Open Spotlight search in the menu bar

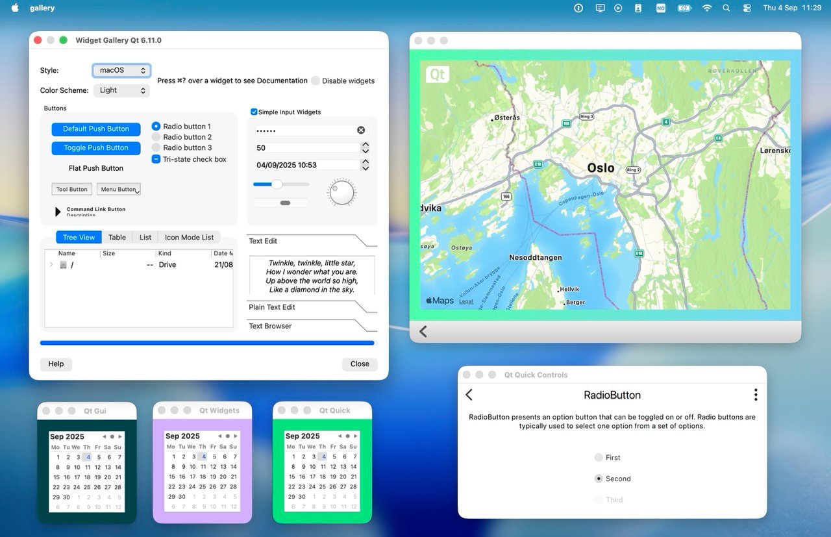727,8
